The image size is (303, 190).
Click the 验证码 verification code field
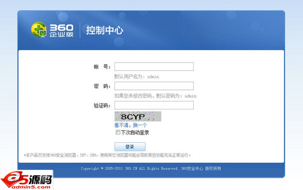click(x=154, y=105)
